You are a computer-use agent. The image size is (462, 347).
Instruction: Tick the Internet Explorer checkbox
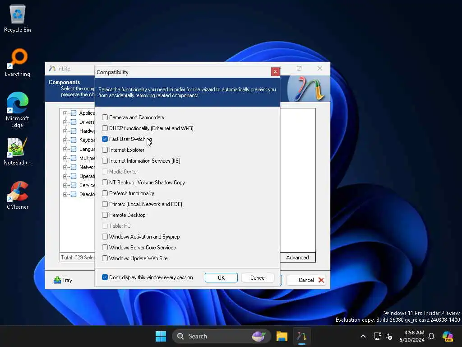pyautogui.click(x=105, y=150)
